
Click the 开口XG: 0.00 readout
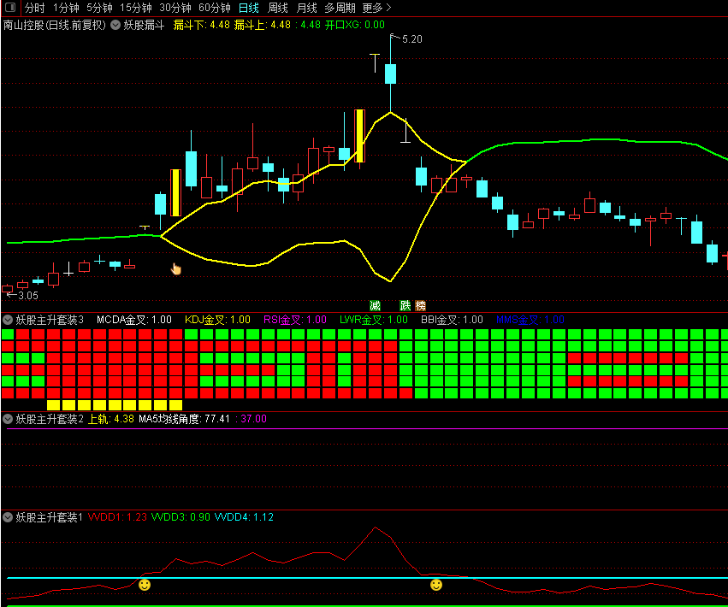355,25
